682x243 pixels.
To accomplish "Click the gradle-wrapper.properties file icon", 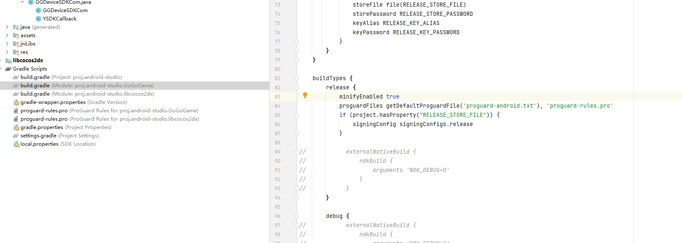I will pos(16,102).
